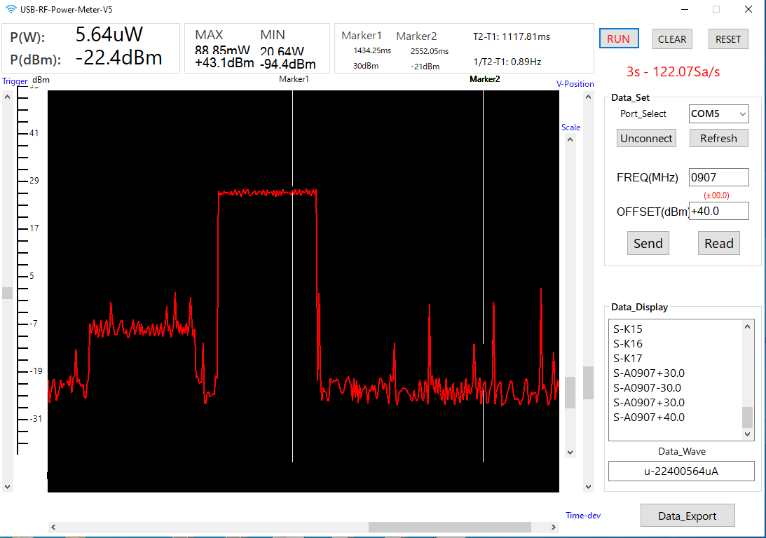Click Data_Display list scroll down arrow

747,434
